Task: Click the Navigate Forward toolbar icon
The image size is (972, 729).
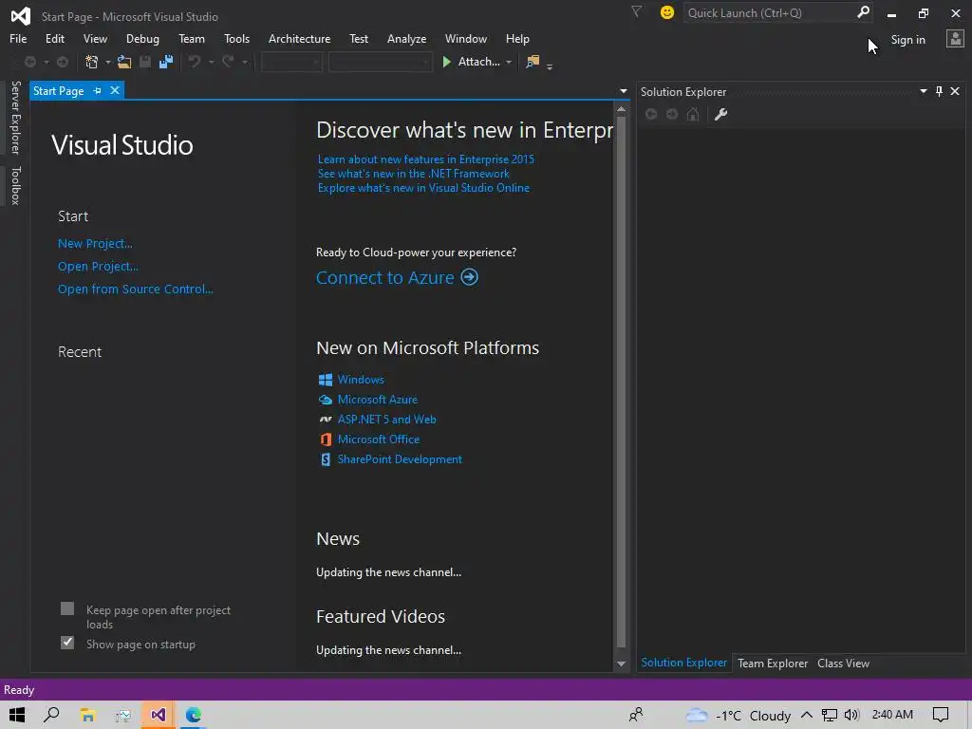Action: tap(63, 62)
